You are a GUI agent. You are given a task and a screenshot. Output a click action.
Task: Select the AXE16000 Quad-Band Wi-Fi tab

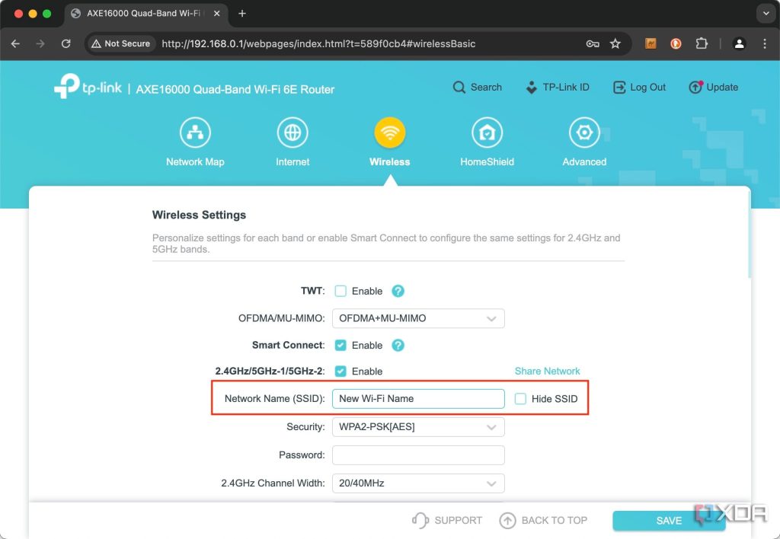(x=144, y=14)
